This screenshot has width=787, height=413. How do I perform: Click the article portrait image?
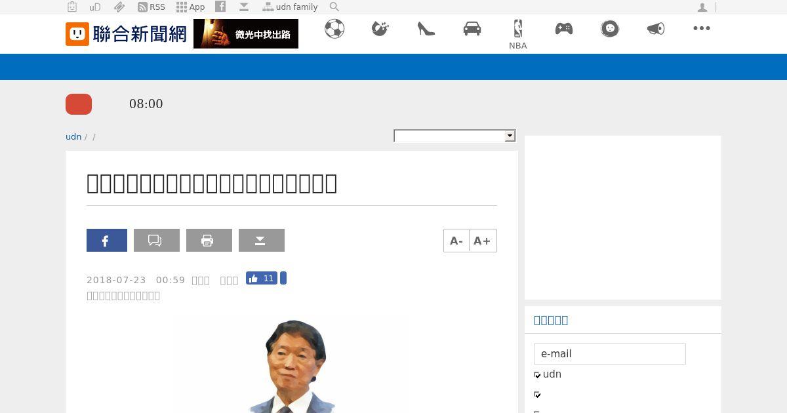[292, 366]
